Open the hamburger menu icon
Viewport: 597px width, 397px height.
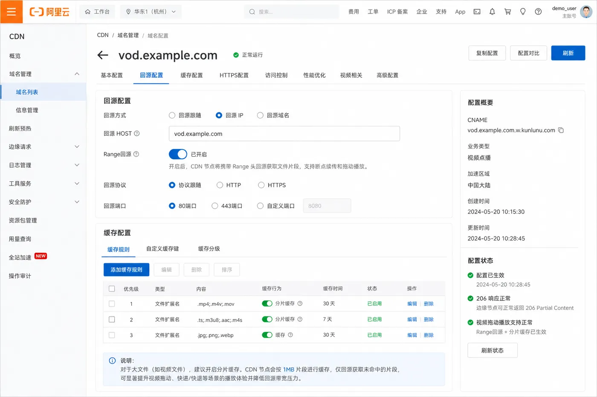coord(11,11)
